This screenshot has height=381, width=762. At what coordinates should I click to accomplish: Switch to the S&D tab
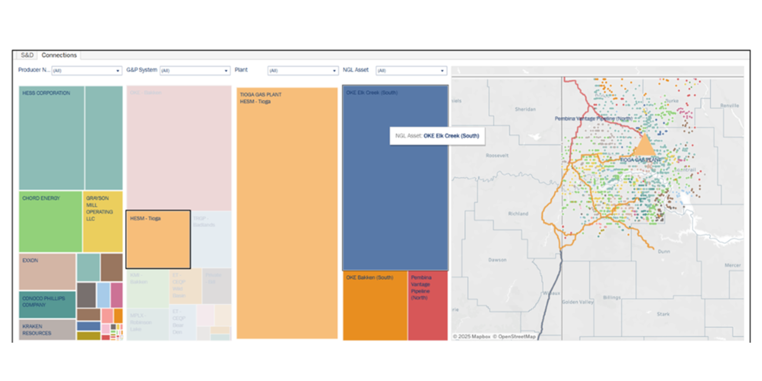click(27, 55)
